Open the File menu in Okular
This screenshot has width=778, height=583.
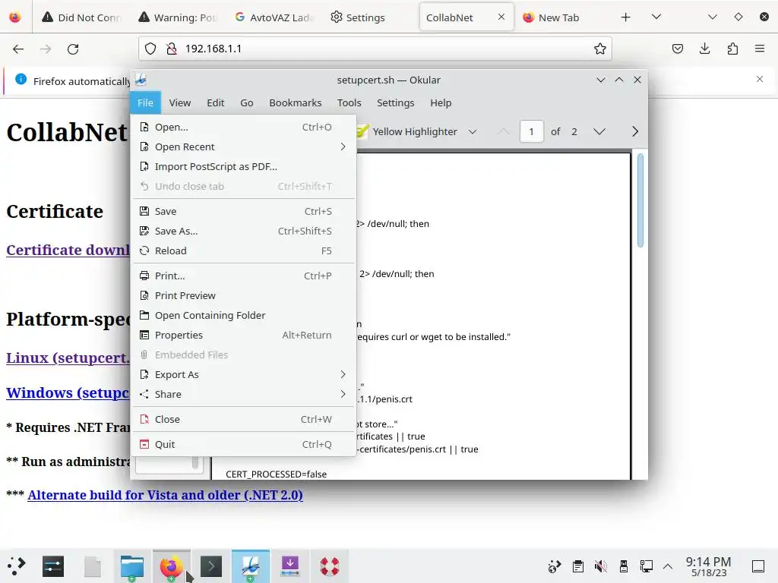(x=145, y=102)
